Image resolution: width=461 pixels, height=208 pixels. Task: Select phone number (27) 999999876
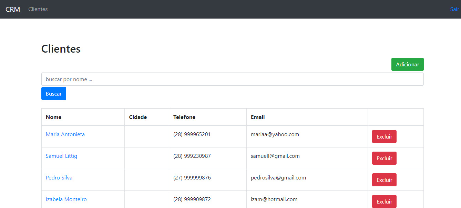click(x=192, y=178)
